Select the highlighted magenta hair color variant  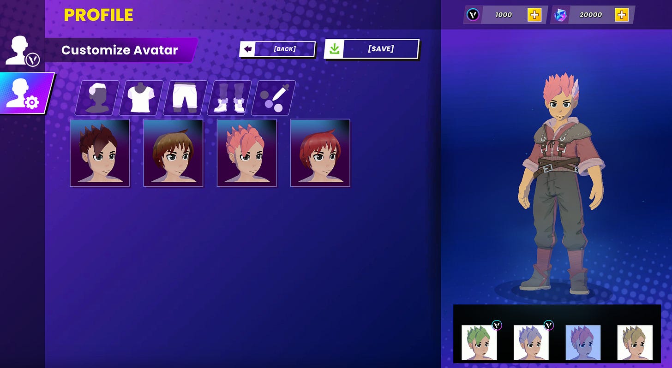pos(583,343)
